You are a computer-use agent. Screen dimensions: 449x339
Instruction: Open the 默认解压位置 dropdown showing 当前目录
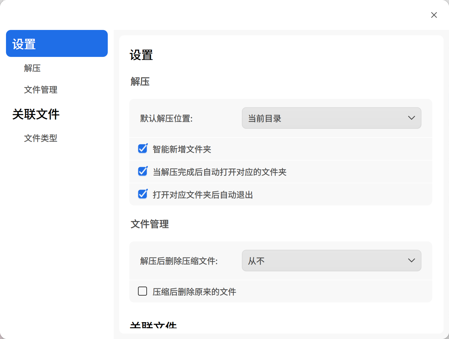point(331,118)
